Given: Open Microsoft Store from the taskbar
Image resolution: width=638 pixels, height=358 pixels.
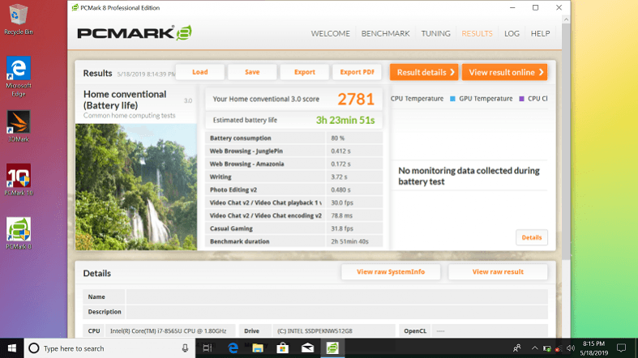Looking at the screenshot, I should [x=282, y=348].
